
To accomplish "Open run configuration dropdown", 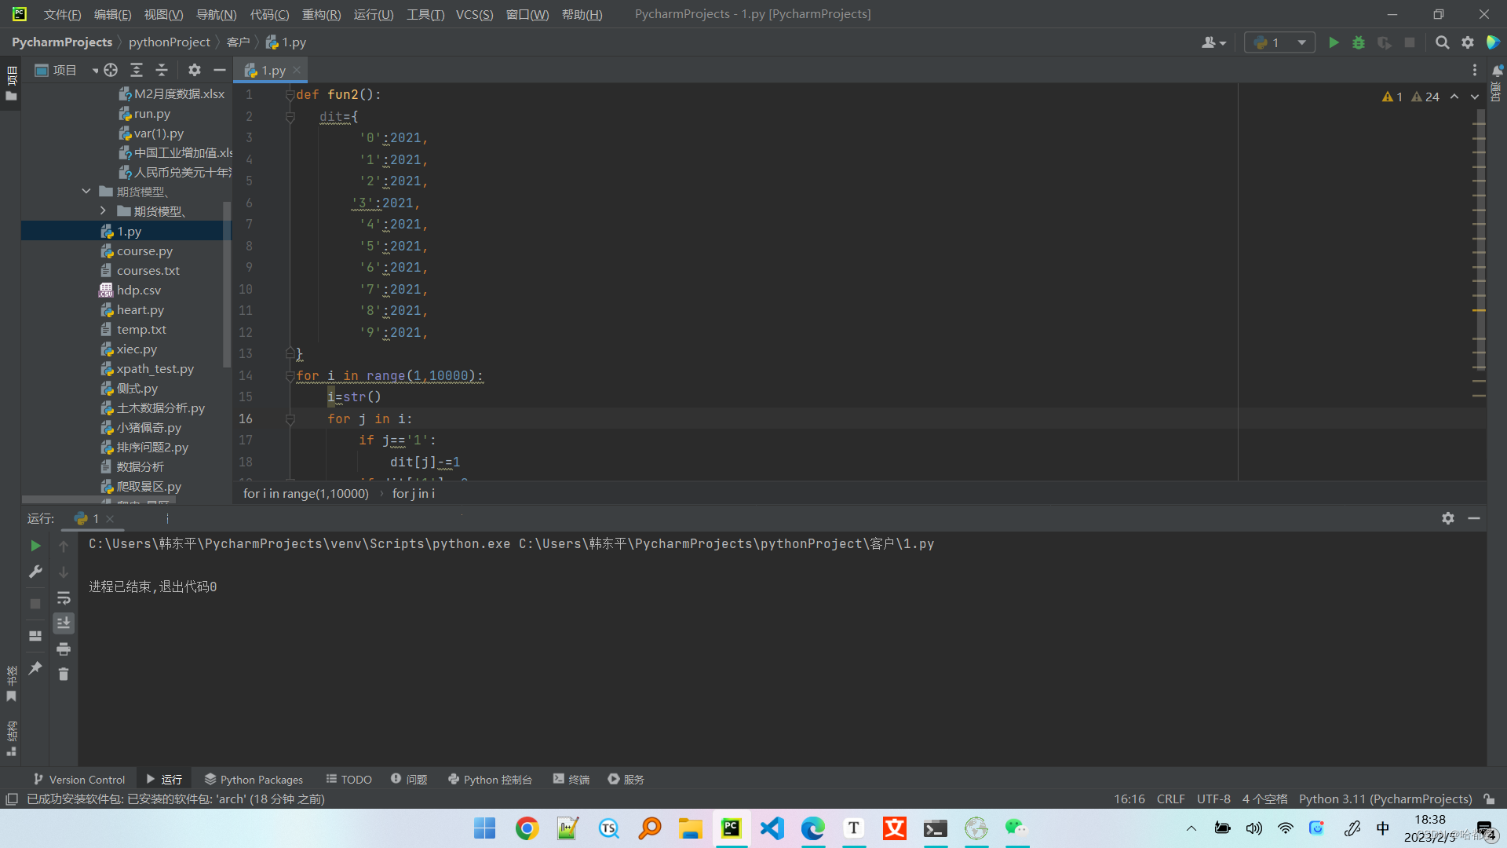I will point(1280,42).
